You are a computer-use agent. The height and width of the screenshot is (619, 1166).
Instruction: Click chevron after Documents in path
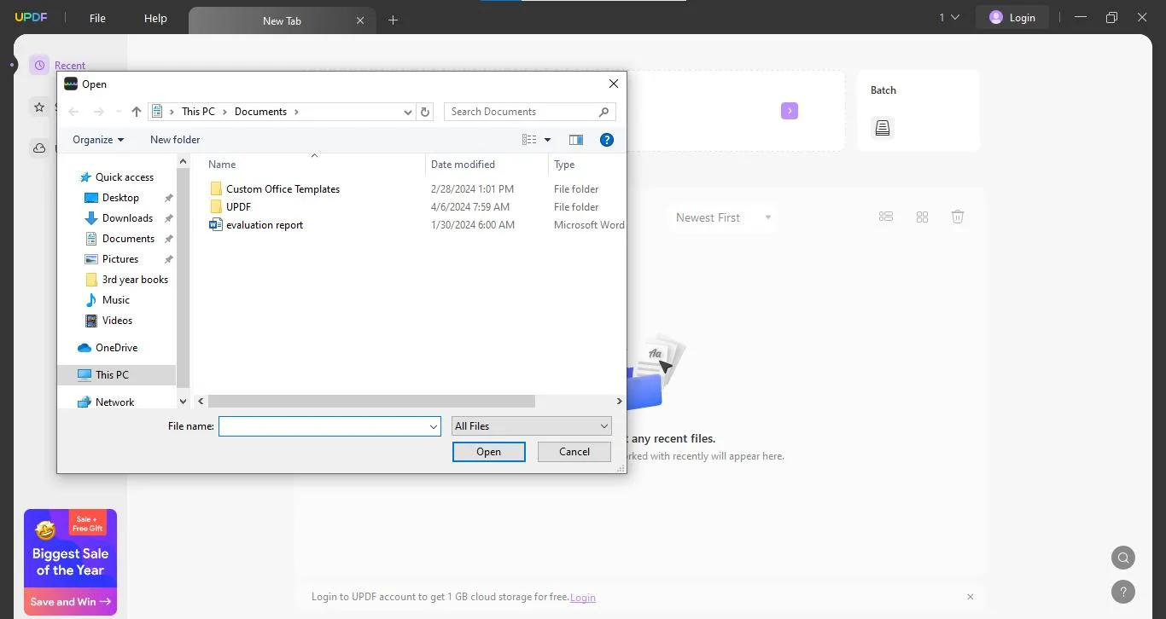pyautogui.click(x=296, y=112)
